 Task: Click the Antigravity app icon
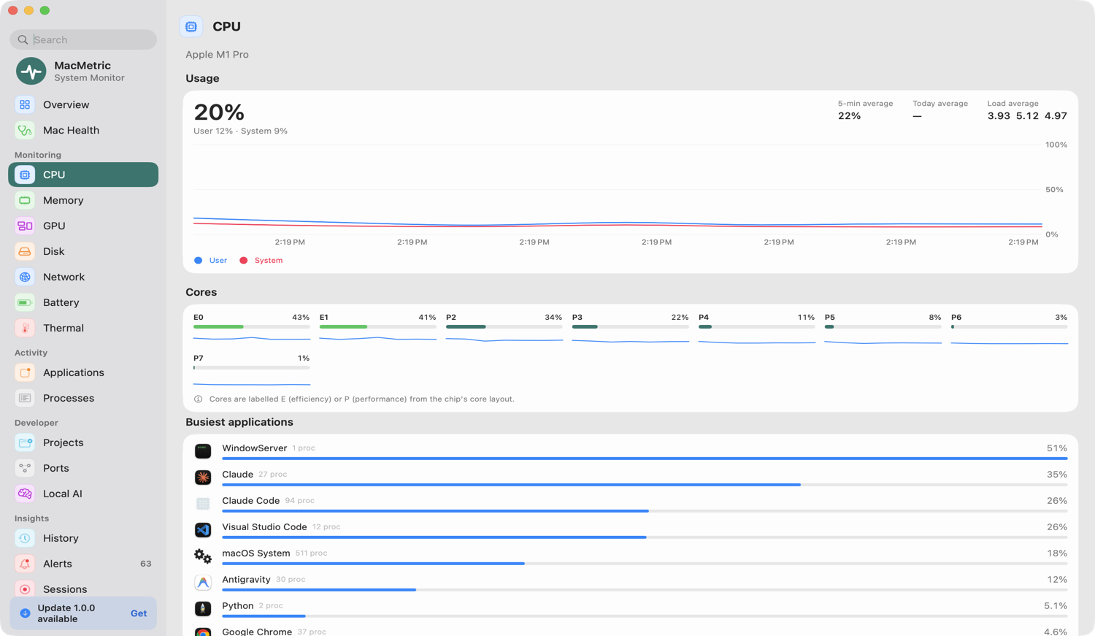(203, 583)
